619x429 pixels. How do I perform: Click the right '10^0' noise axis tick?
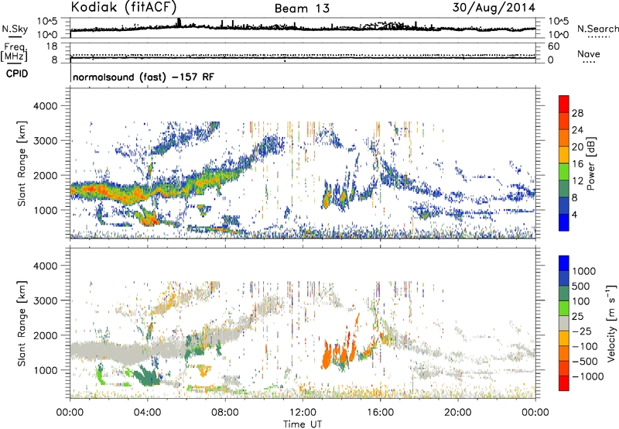[x=558, y=35]
